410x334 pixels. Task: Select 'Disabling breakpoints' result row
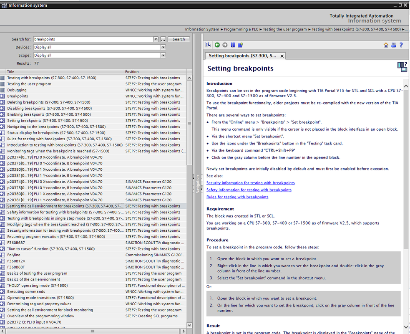click(93, 109)
